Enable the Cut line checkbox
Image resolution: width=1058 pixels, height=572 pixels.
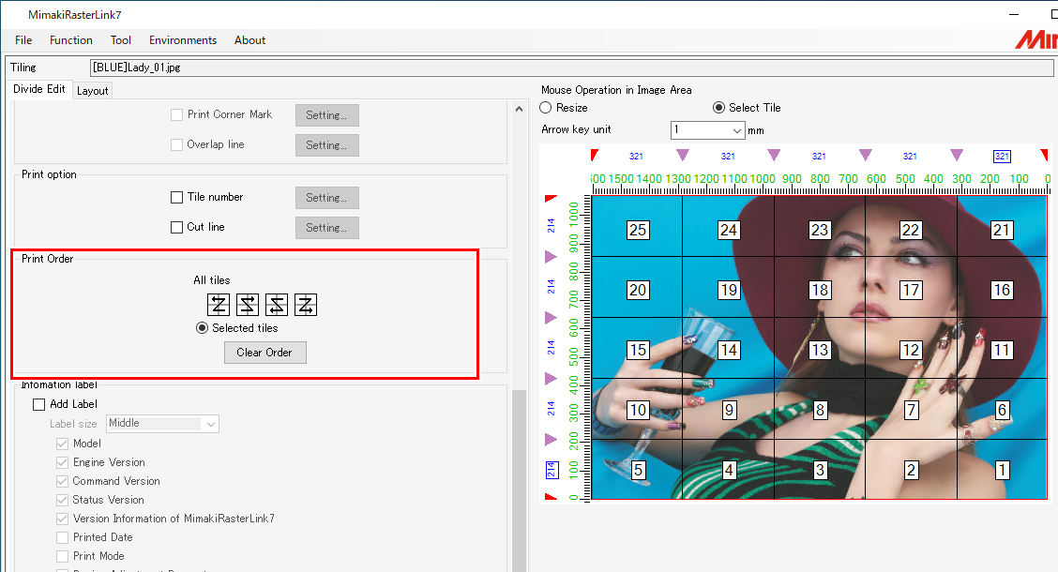tap(175, 227)
